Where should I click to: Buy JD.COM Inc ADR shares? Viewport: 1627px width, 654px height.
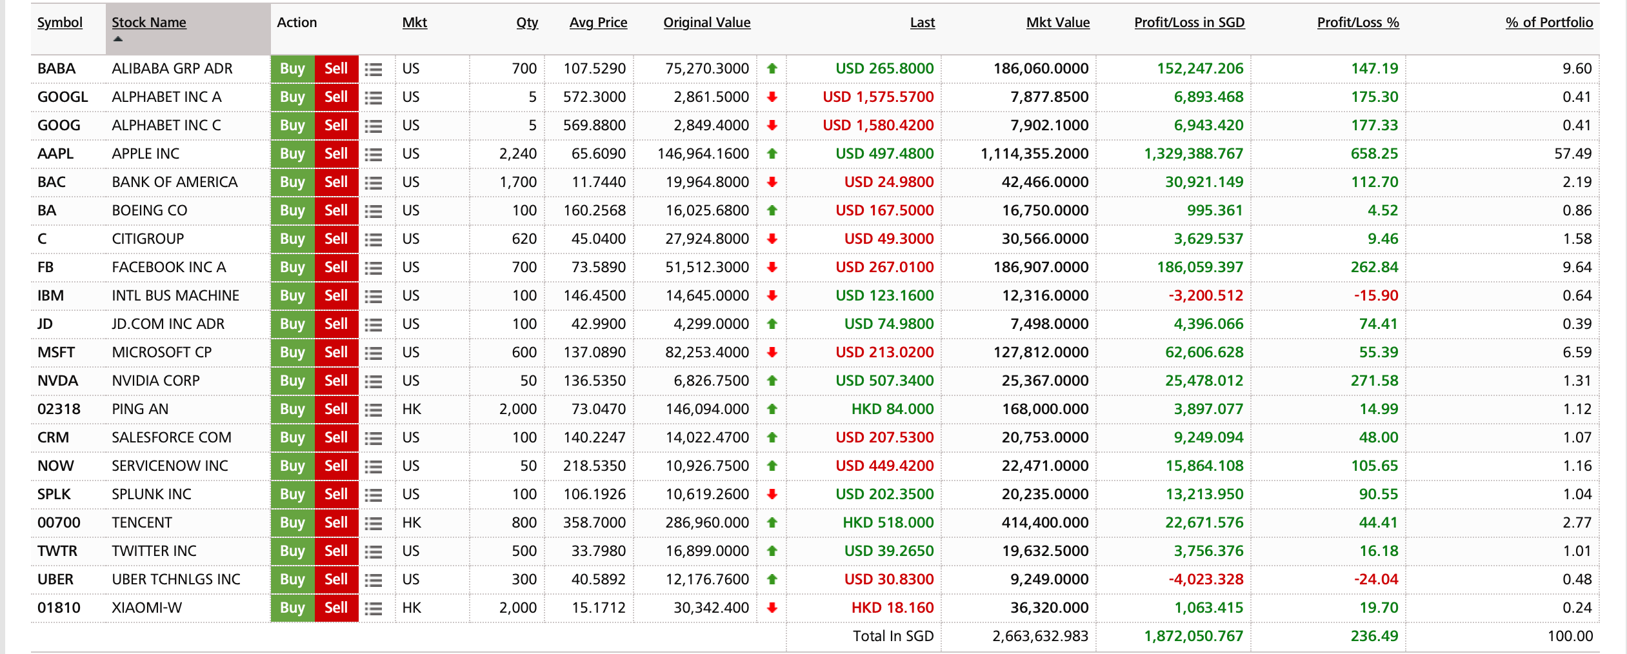(x=292, y=324)
